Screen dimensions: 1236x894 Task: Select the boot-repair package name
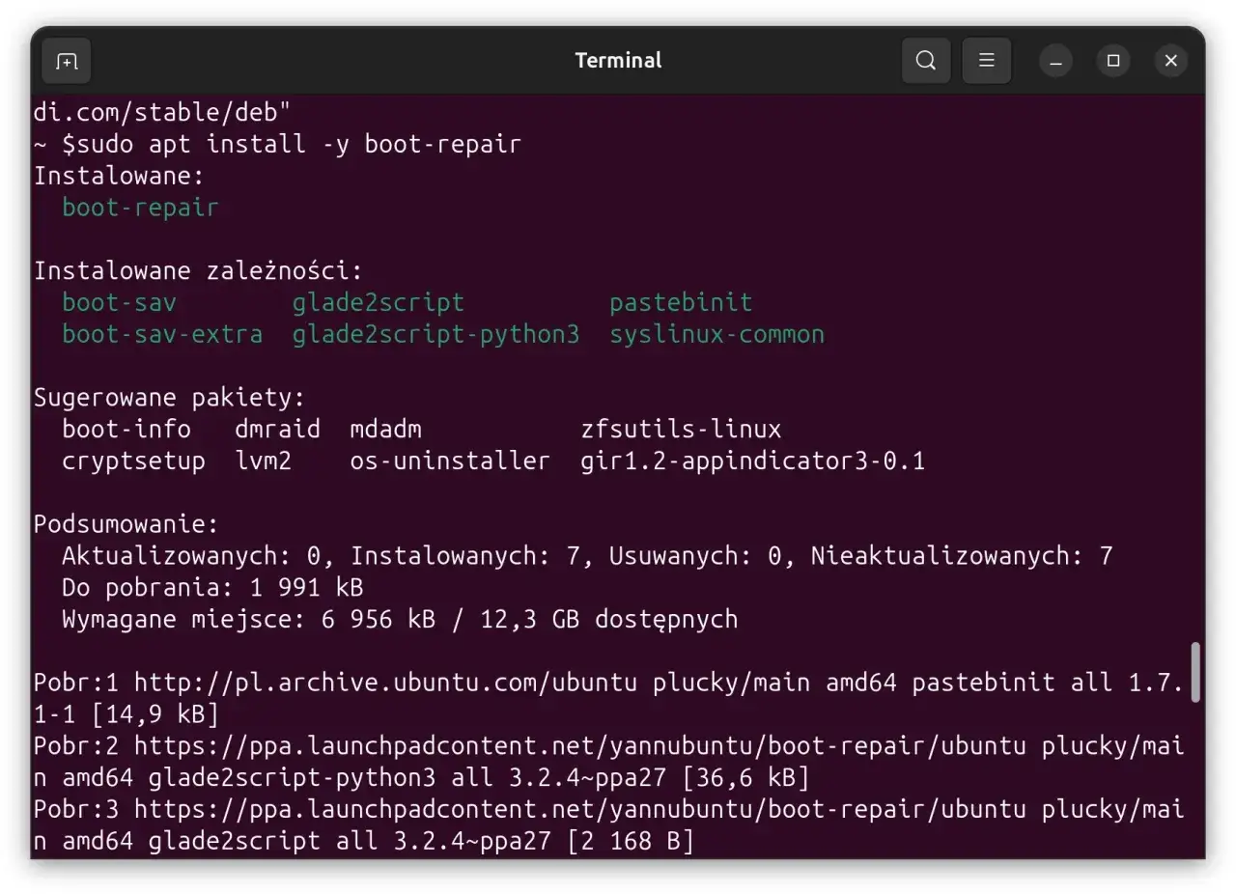click(x=139, y=207)
